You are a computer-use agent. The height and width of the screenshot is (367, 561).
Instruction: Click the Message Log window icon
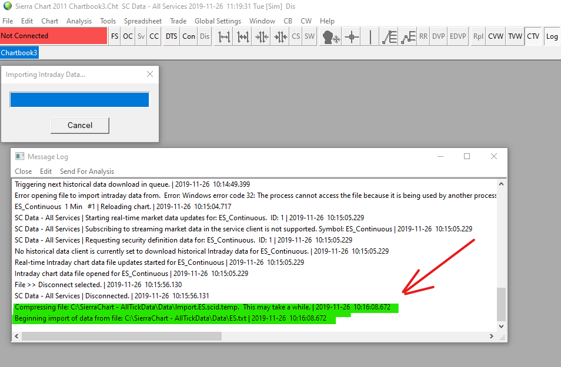19,157
